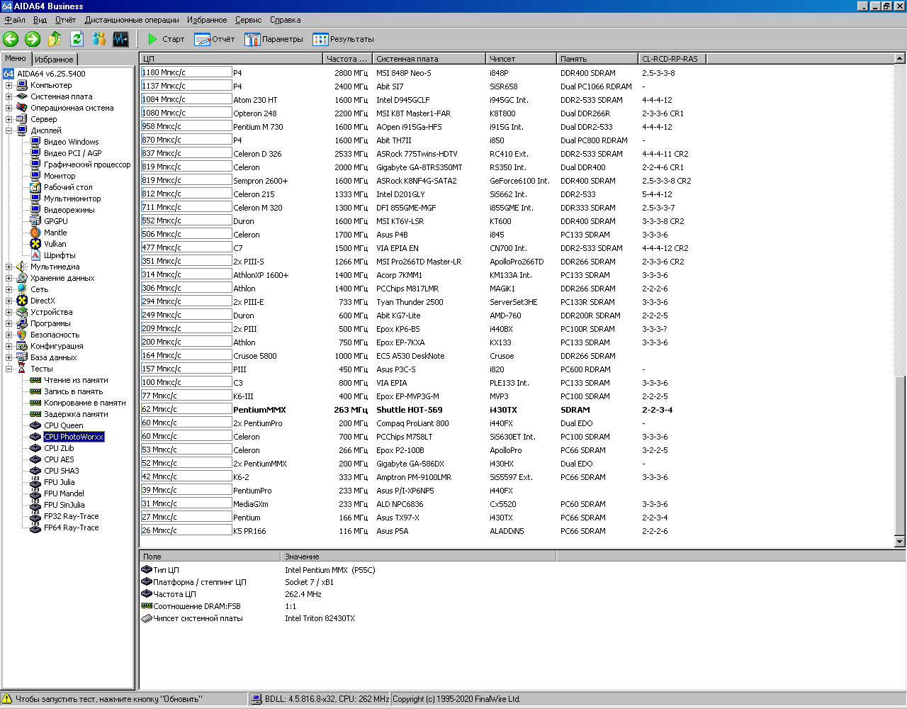Click the Поле column header in details pane
Image resolution: width=907 pixels, height=709 pixels.
click(x=210, y=557)
